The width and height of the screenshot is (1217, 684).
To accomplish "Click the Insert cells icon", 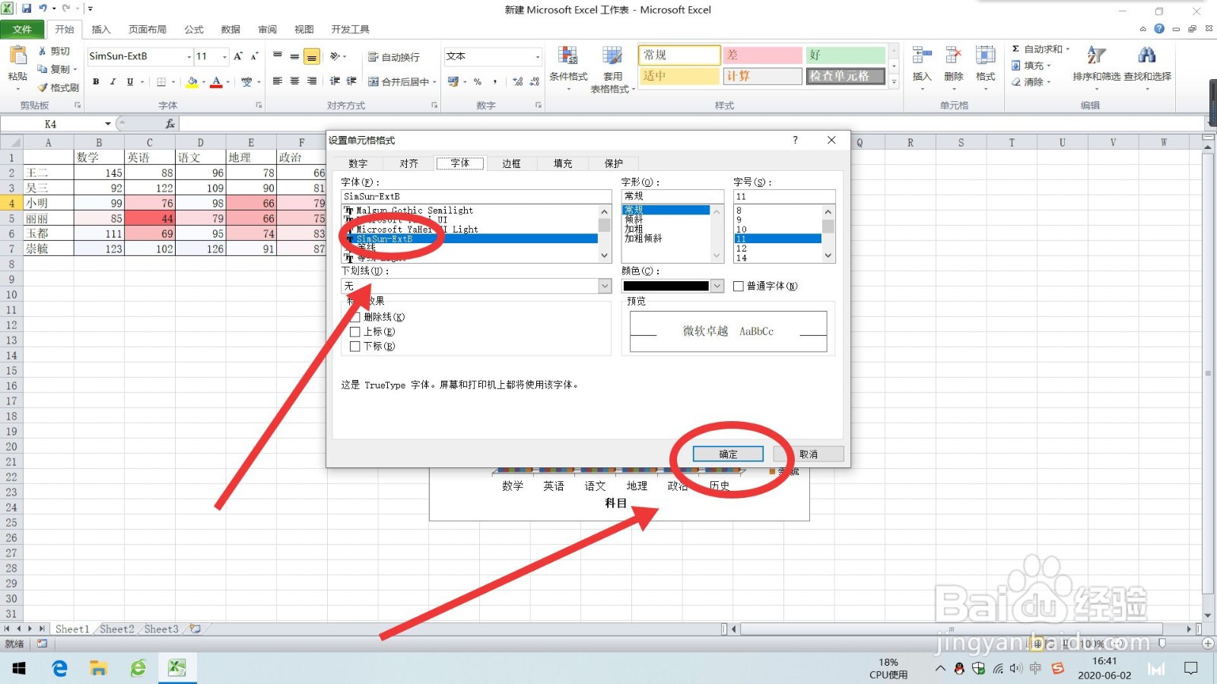I will (x=922, y=55).
